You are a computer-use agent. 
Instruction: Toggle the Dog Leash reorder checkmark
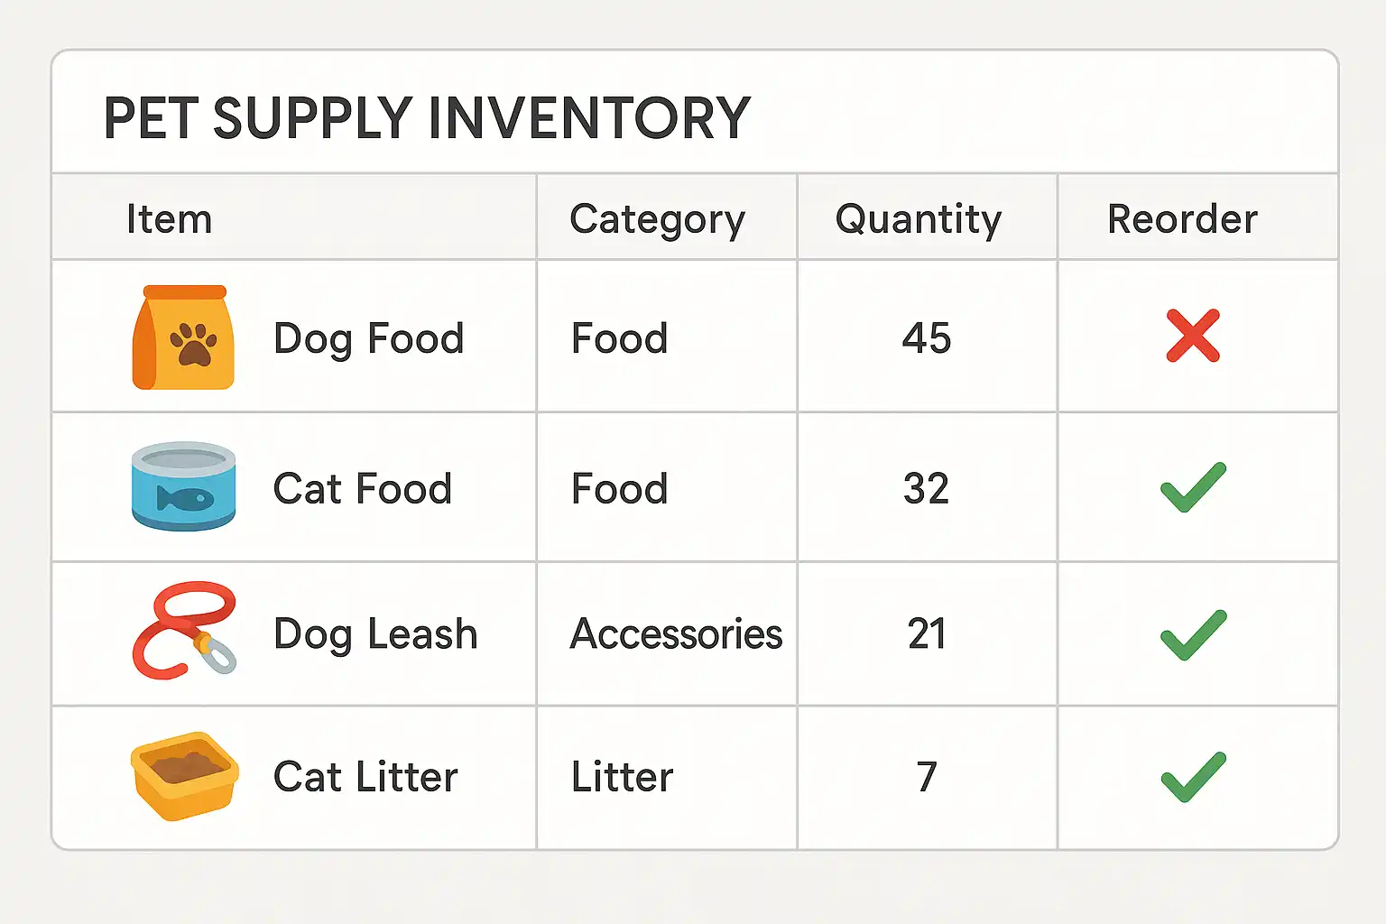(x=1193, y=634)
